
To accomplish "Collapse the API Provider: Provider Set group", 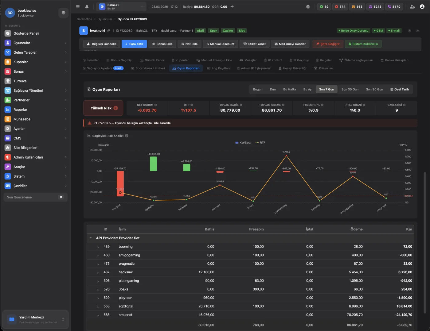I will click(91, 238).
